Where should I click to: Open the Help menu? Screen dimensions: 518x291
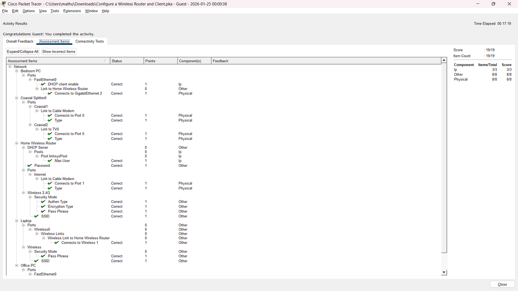point(105,11)
